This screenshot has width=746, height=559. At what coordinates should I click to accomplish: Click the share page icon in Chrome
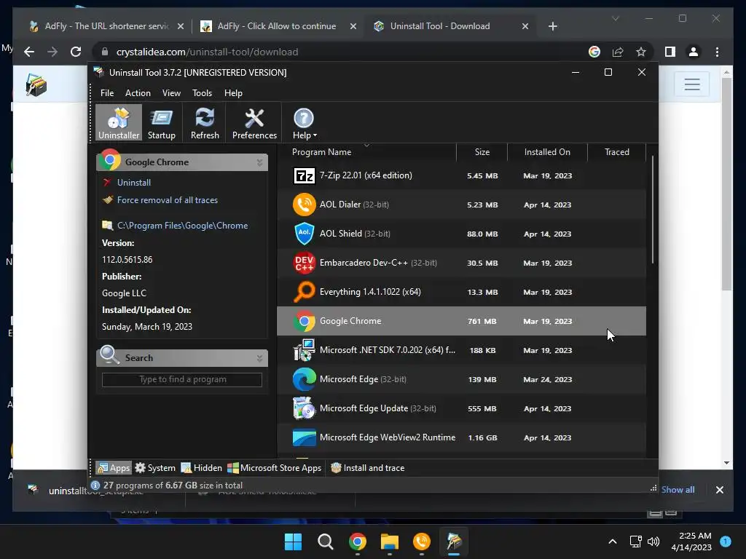618,52
